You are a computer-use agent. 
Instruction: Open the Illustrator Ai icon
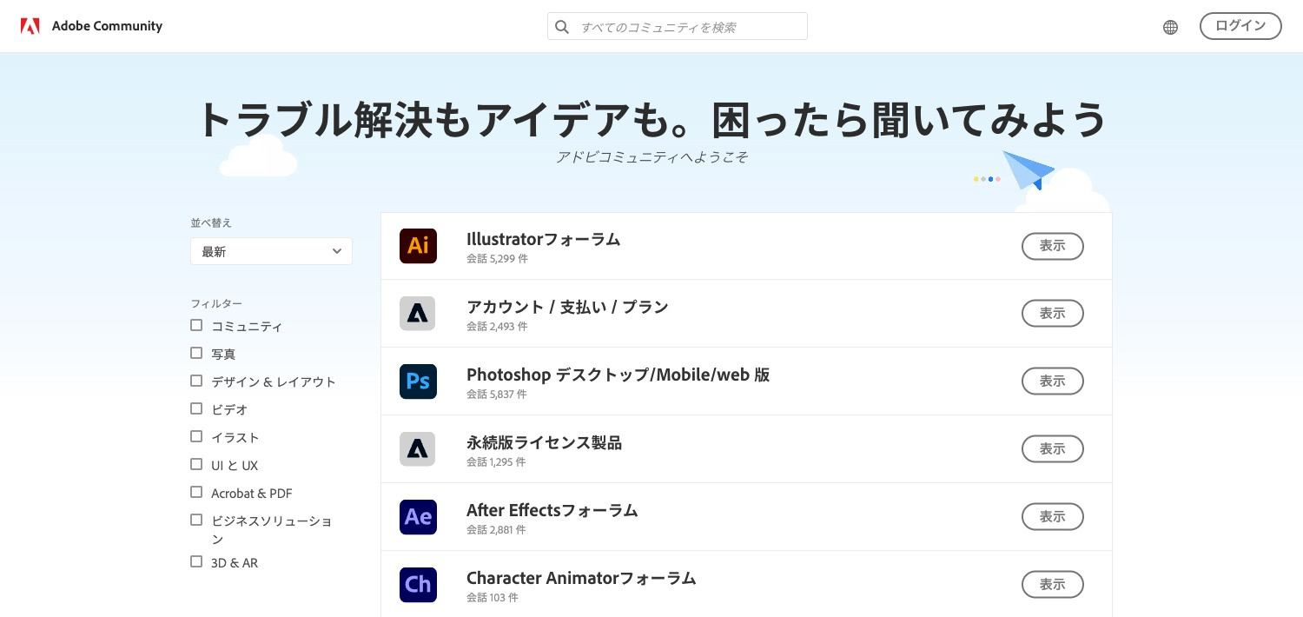point(418,246)
